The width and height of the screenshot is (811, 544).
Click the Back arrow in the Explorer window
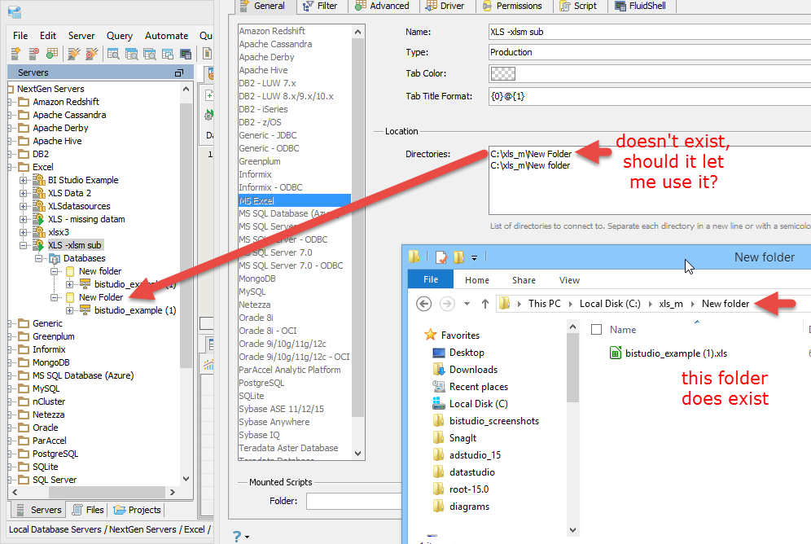423,304
